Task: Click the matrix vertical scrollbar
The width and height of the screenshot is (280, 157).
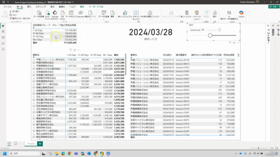Action: 126,65
